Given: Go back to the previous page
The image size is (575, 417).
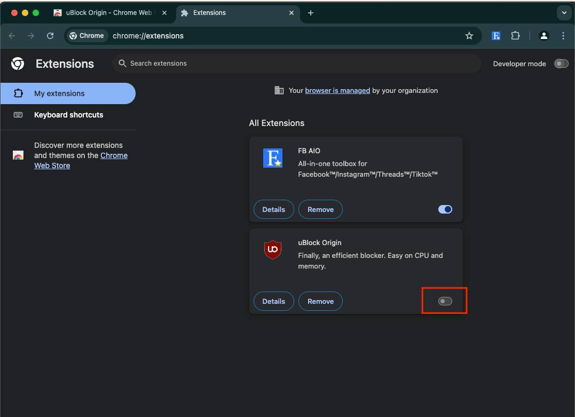Looking at the screenshot, I should click(12, 36).
